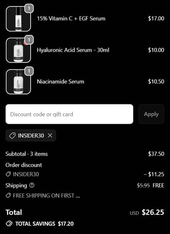
Task: Click the tag icon in INSIDER30 chip
Action: tap(12, 136)
